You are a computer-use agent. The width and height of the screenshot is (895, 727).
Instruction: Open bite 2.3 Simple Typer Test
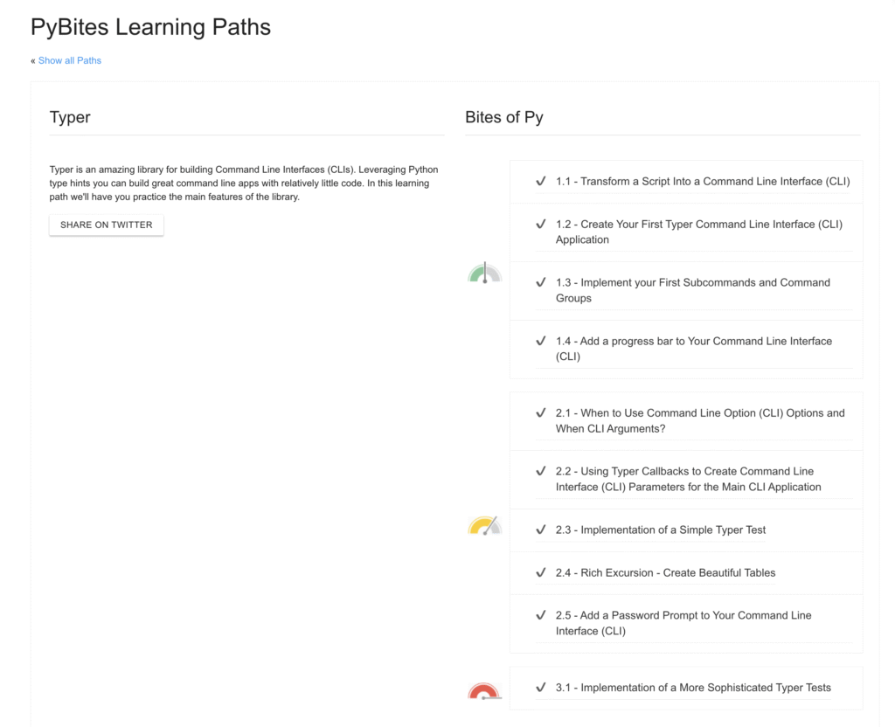[x=661, y=530]
